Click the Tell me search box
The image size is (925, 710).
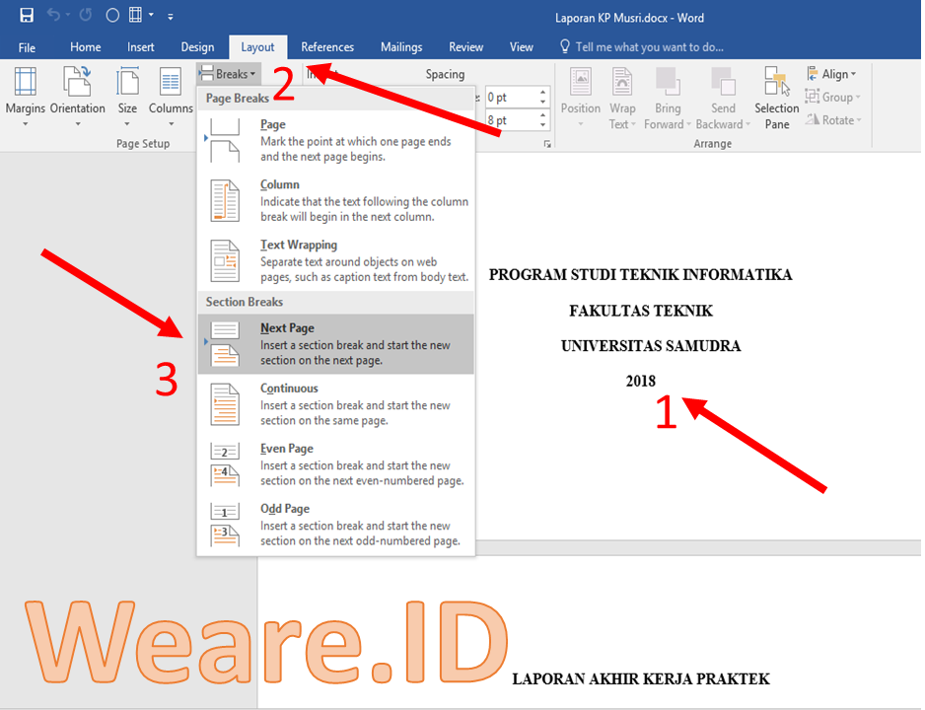(649, 47)
